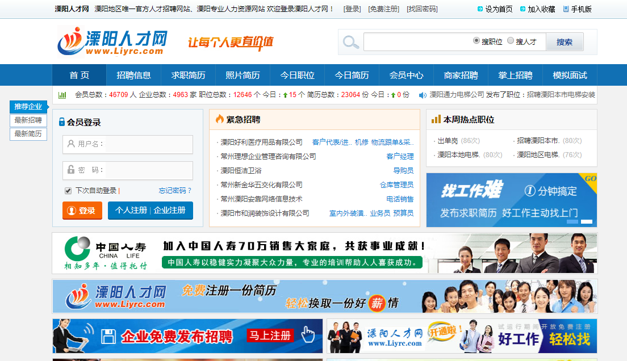Screen dimensions: 627x361
Task: Open the 招聘溧阳本市 hot job link
Action: pos(538,141)
